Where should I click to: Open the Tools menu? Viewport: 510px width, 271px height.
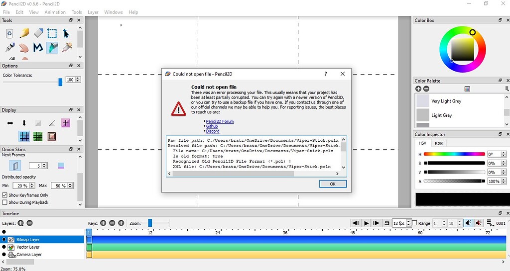[77, 12]
